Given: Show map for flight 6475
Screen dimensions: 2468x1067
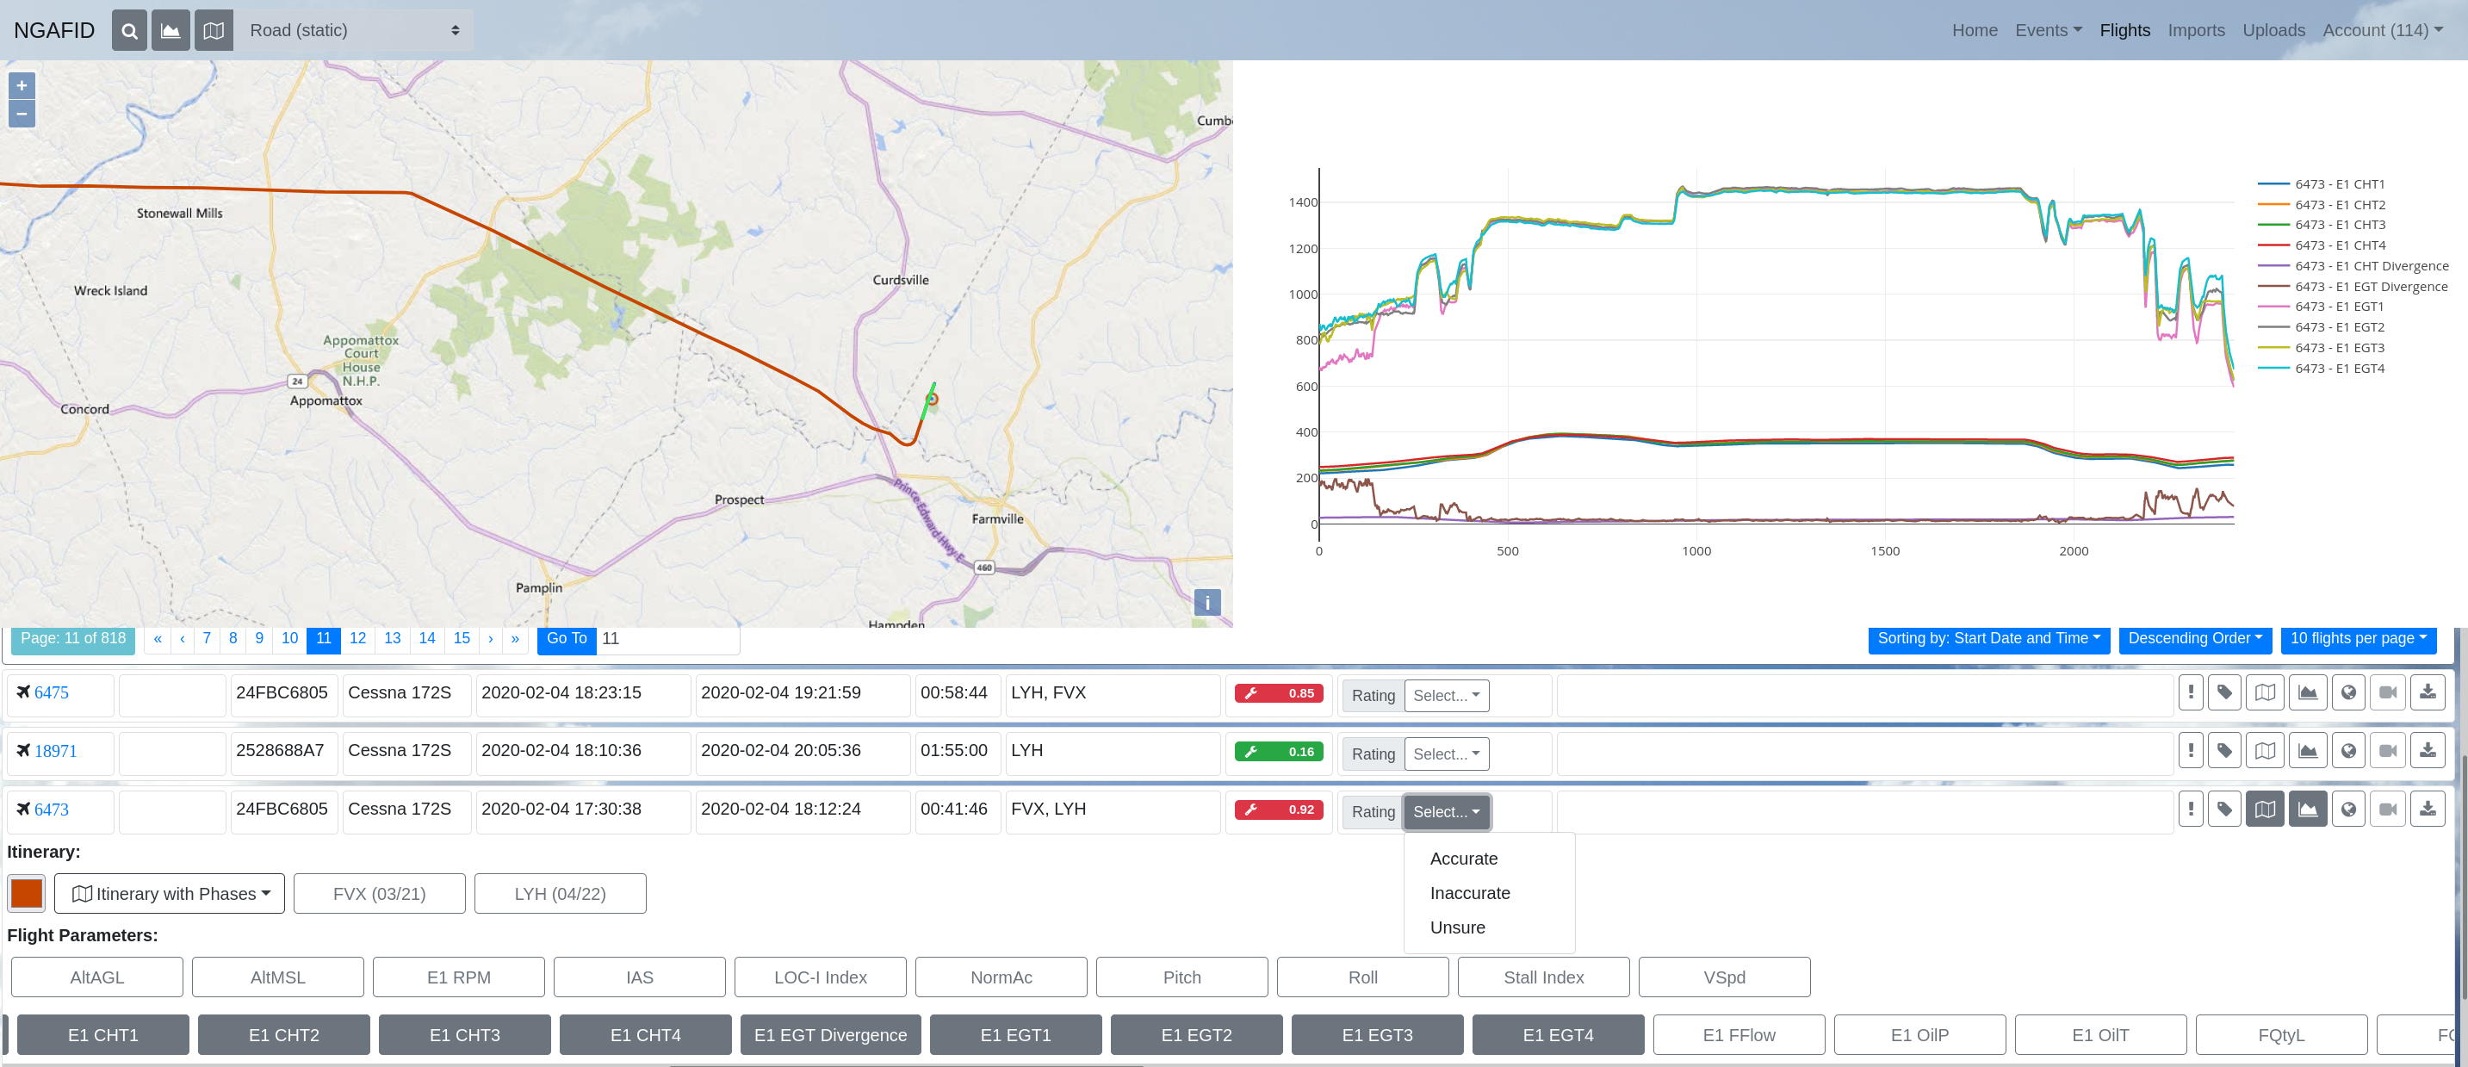Looking at the screenshot, I should pos(2265,692).
